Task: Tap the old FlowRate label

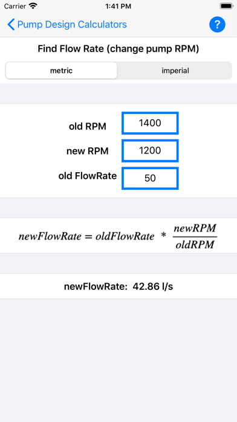Action: point(88,176)
